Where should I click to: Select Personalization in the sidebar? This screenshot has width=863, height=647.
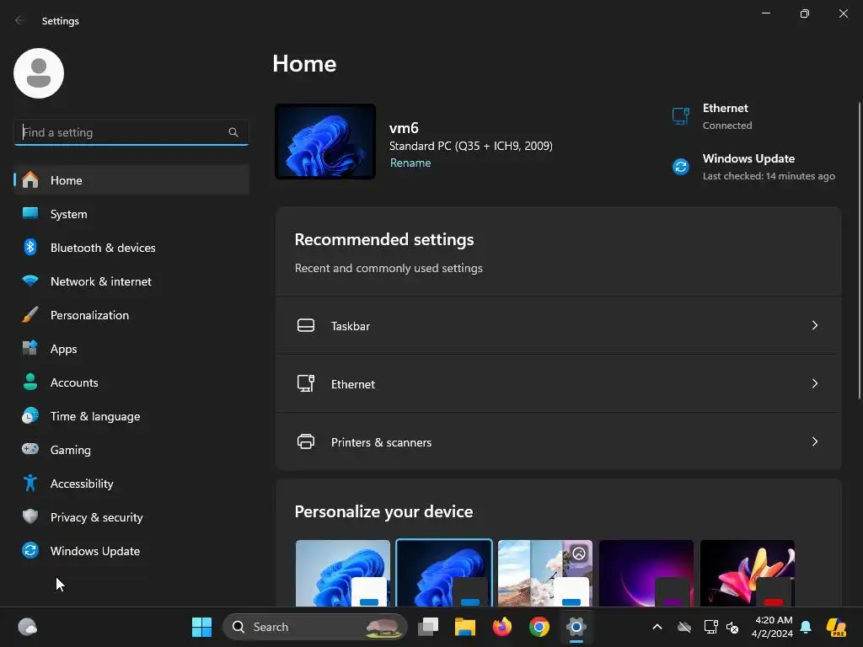(x=131, y=315)
